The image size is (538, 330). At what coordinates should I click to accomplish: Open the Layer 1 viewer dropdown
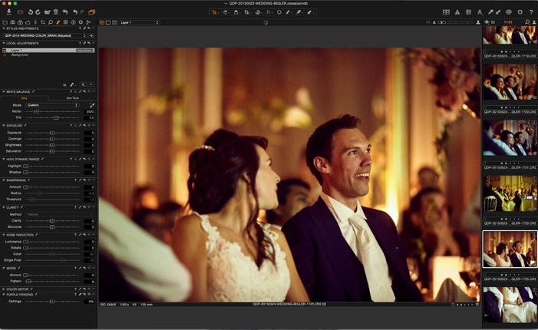[140, 23]
